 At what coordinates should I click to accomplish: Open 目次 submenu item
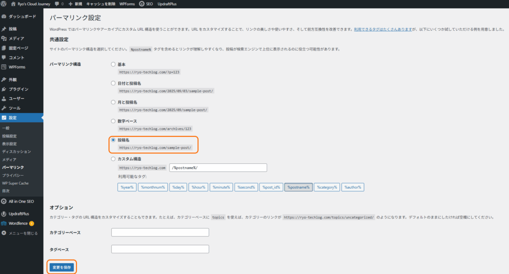6,191
